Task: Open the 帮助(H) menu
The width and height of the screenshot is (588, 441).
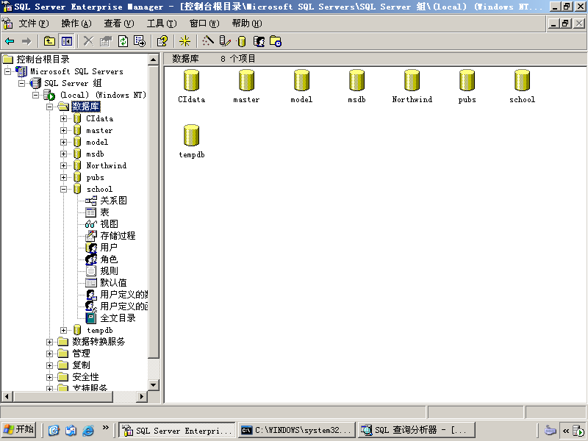Action: [247, 24]
